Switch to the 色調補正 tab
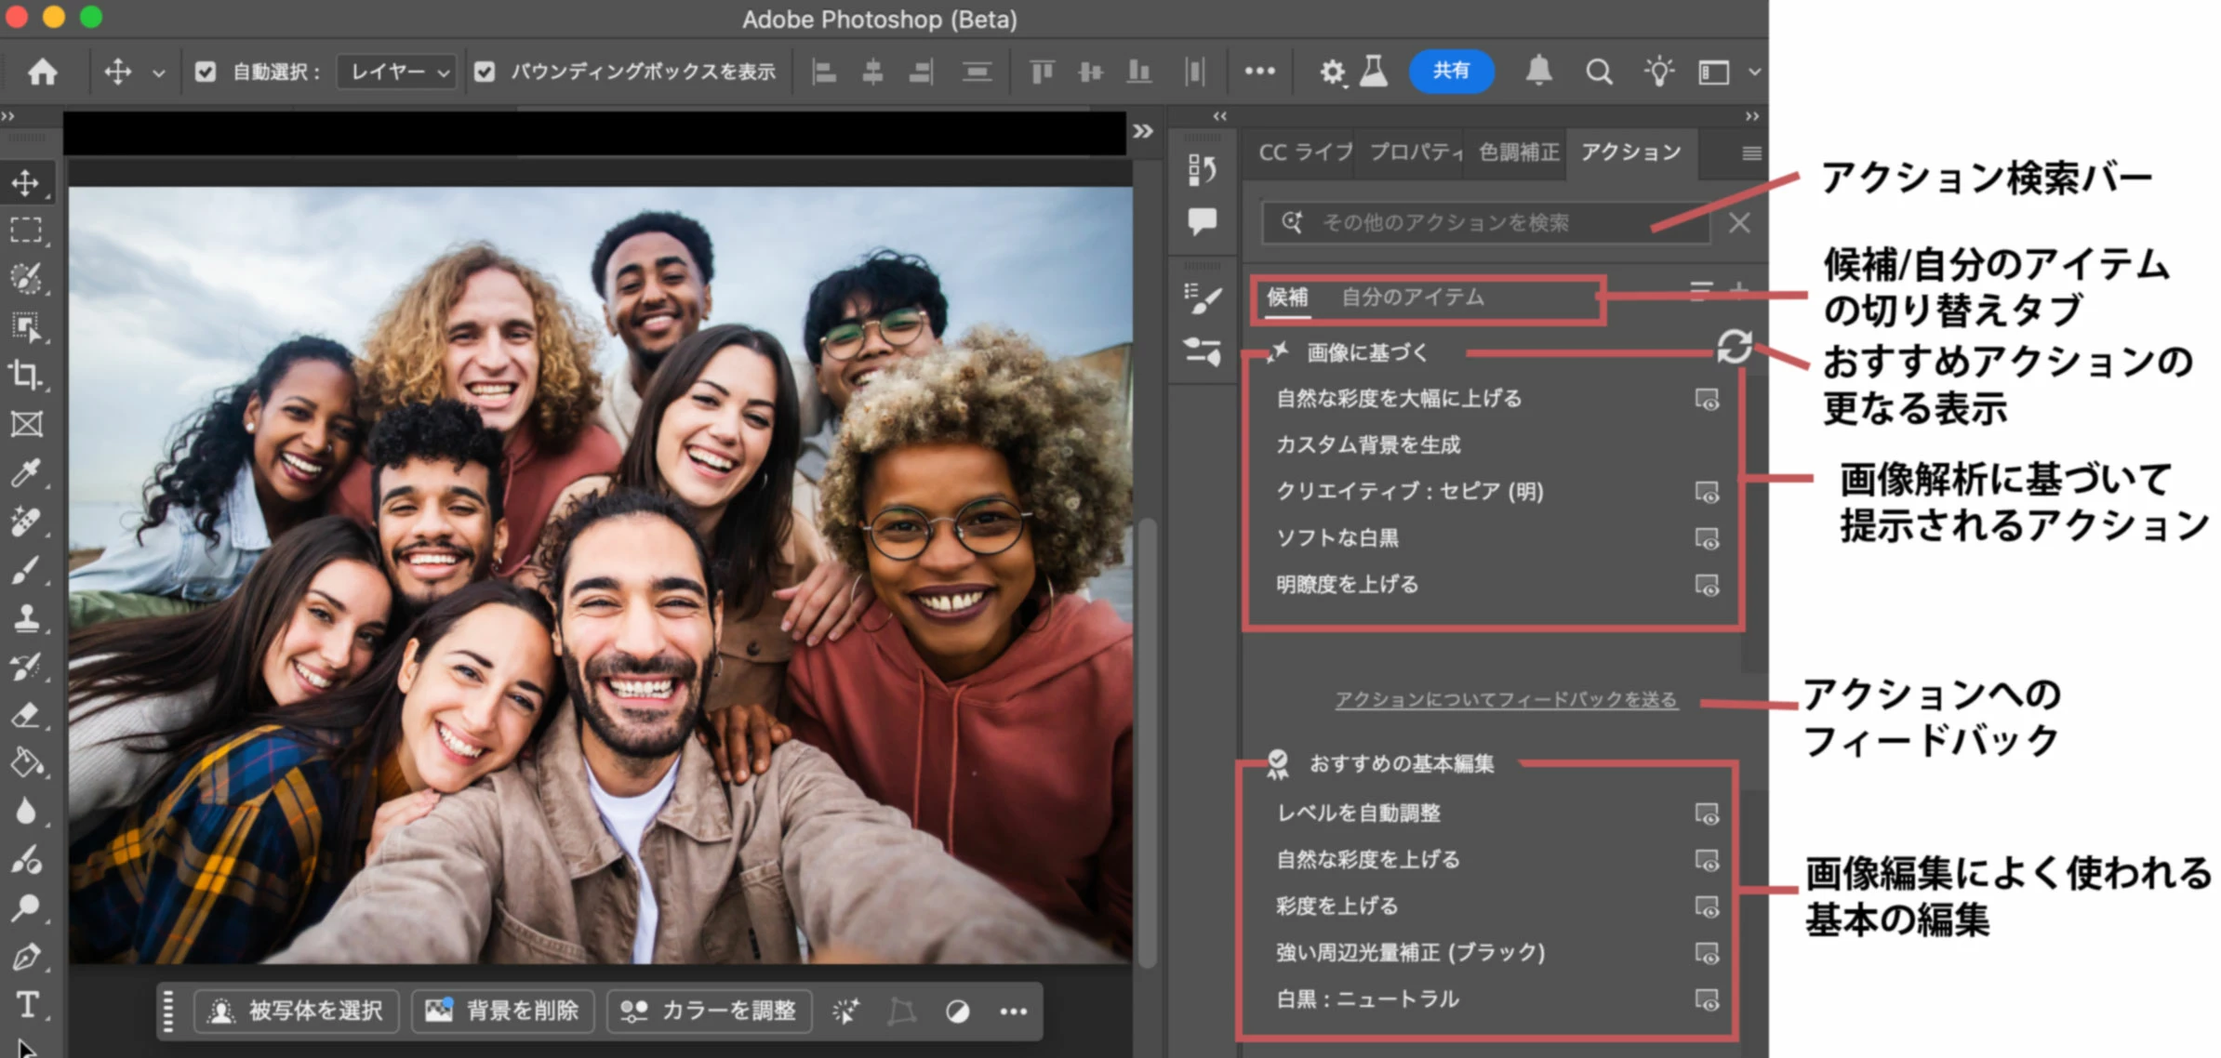 1518,152
